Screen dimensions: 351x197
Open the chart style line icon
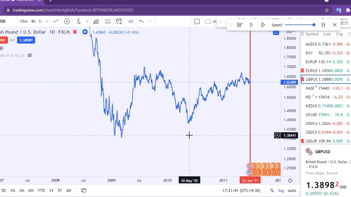(56, 21)
